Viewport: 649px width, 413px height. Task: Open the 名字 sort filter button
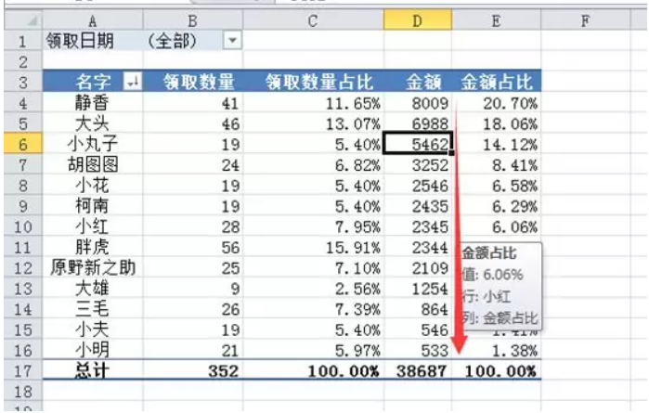133,81
